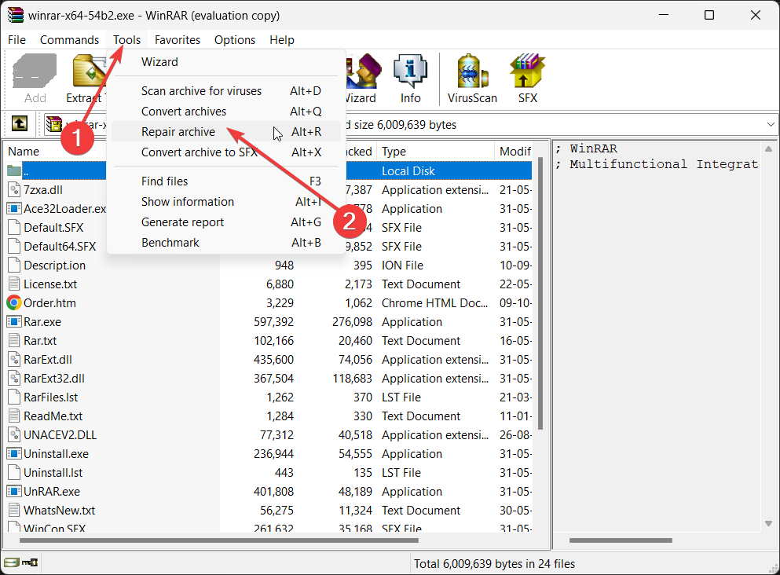Click the archive icon in address bar
The image size is (780, 575).
[x=54, y=124]
